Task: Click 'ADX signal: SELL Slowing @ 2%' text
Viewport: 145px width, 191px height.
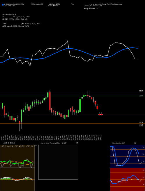Action: tap(16, 26)
